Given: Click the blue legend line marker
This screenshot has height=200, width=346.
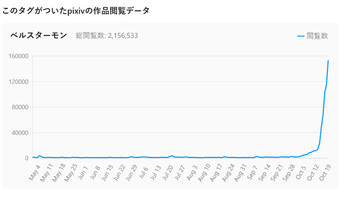Looking at the screenshot, I should [301, 36].
